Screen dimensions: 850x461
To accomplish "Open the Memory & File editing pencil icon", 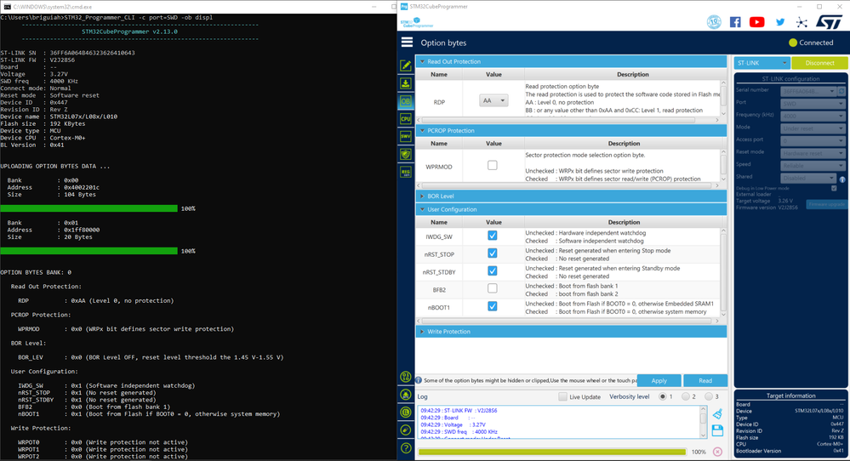I will (406, 65).
